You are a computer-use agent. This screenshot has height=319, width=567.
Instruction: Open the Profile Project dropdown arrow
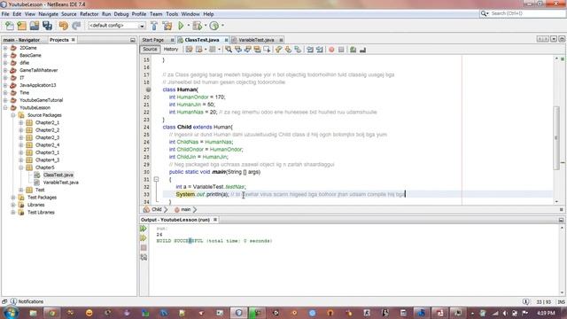coord(222,26)
